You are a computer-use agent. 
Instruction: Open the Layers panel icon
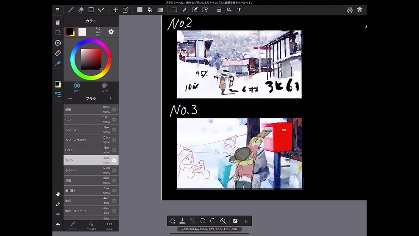(360, 10)
